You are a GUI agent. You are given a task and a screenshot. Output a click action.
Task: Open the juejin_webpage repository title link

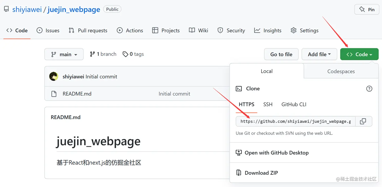74,9
